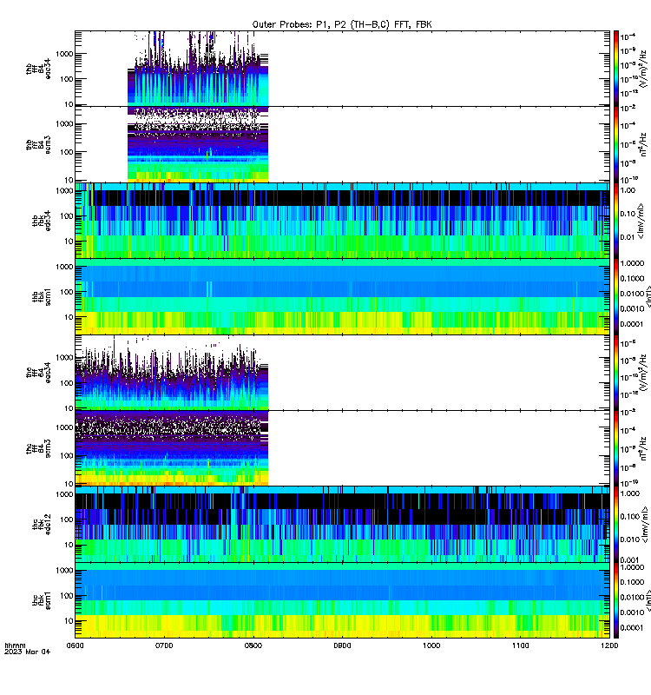Select the 'thb fff 64 eac34' panel label

click(x=38, y=69)
